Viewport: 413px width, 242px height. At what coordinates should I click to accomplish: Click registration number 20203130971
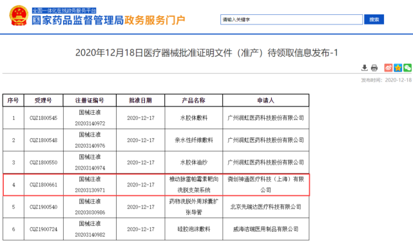(90, 190)
